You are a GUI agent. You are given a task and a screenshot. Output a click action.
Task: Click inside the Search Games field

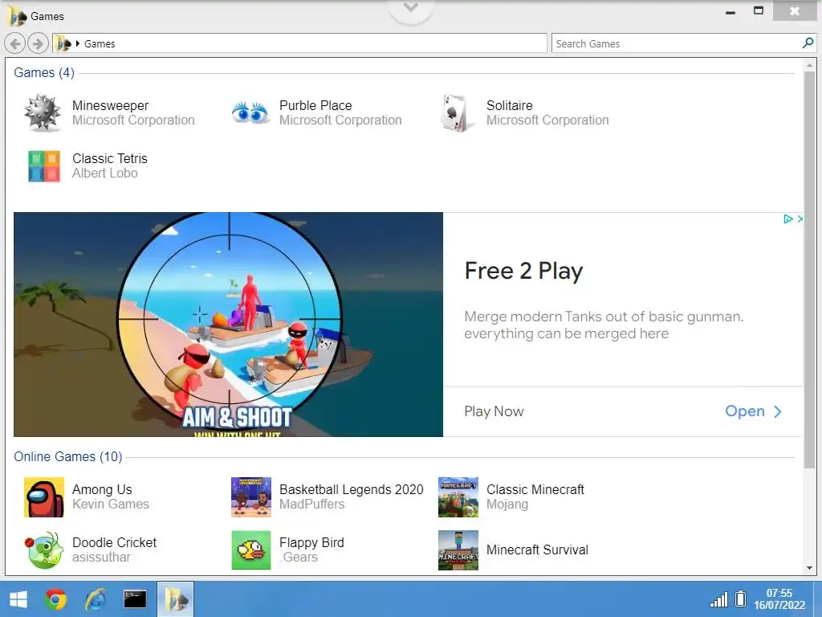pyautogui.click(x=676, y=43)
